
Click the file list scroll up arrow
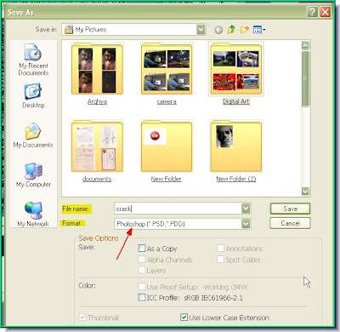[x=305, y=45]
